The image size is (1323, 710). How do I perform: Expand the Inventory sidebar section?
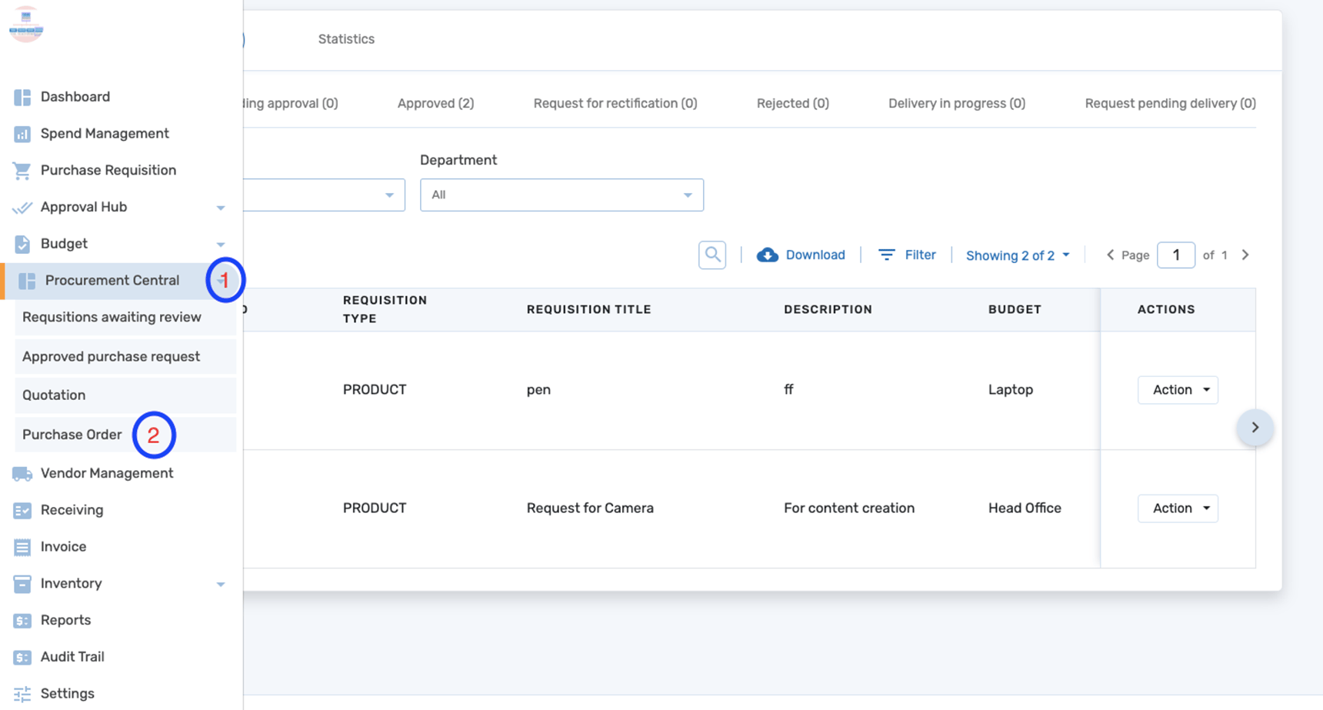(x=221, y=584)
